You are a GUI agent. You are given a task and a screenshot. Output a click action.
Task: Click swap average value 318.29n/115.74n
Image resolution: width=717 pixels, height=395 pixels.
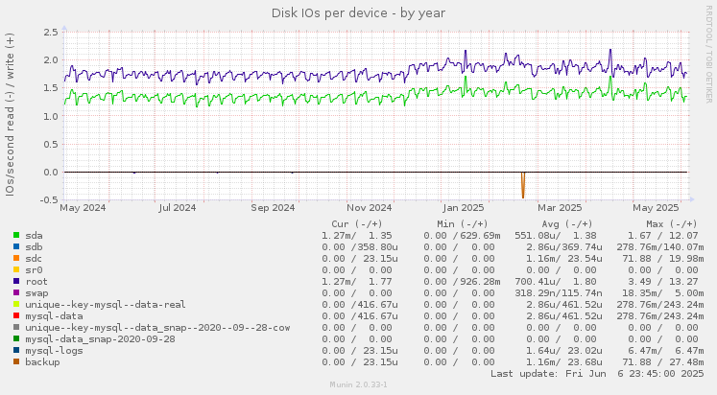pos(559,293)
